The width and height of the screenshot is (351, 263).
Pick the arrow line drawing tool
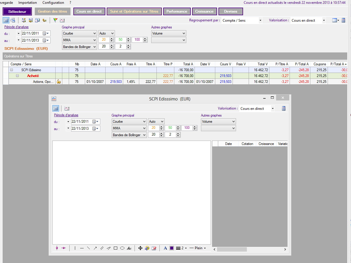point(95,248)
